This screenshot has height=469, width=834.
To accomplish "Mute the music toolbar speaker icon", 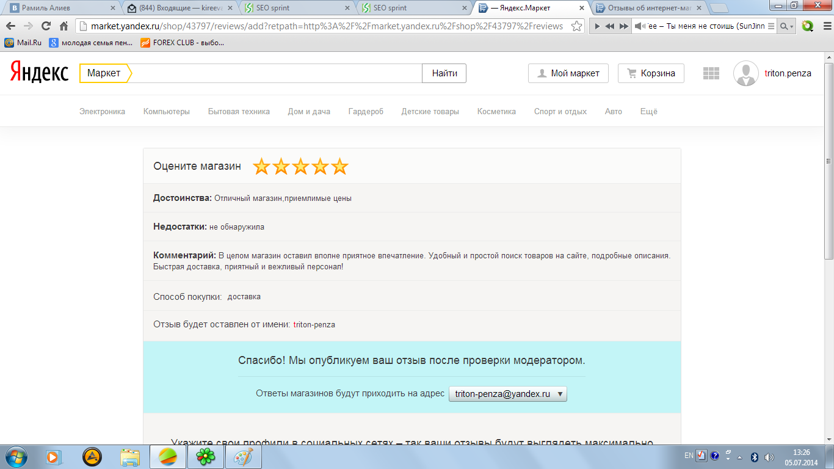I will tap(639, 26).
